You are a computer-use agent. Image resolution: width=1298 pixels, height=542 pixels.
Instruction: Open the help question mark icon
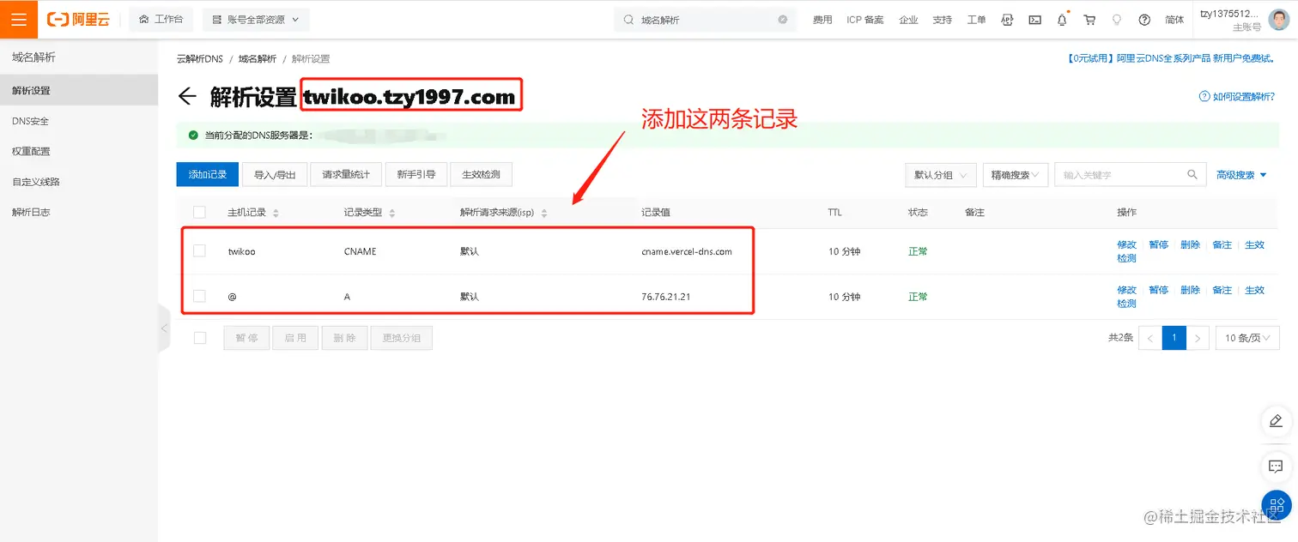[1144, 20]
